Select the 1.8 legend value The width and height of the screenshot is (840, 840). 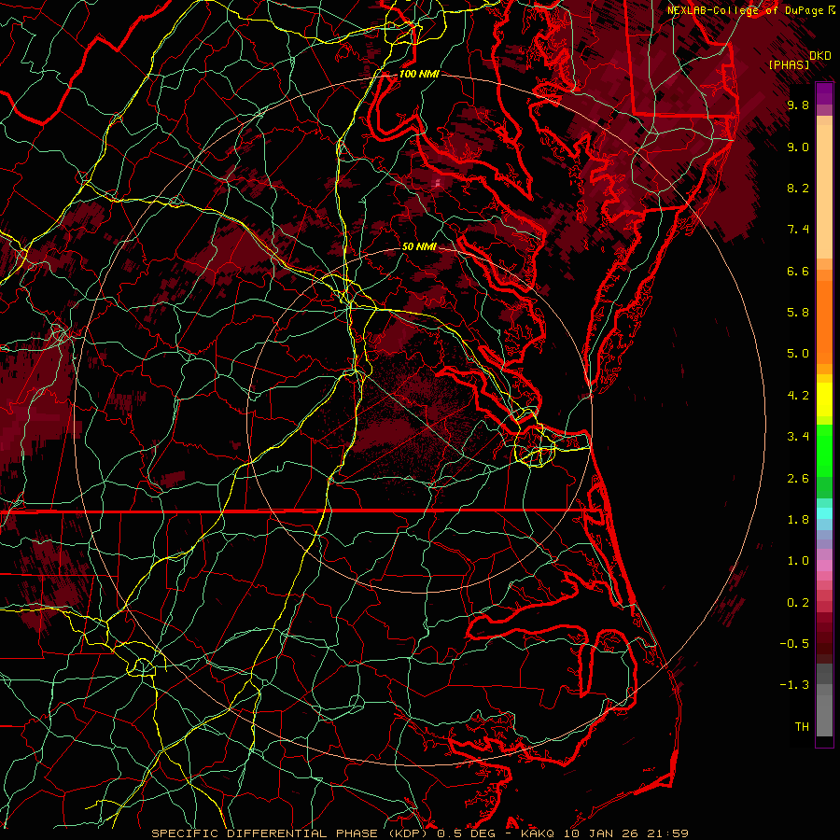pyautogui.click(x=798, y=520)
